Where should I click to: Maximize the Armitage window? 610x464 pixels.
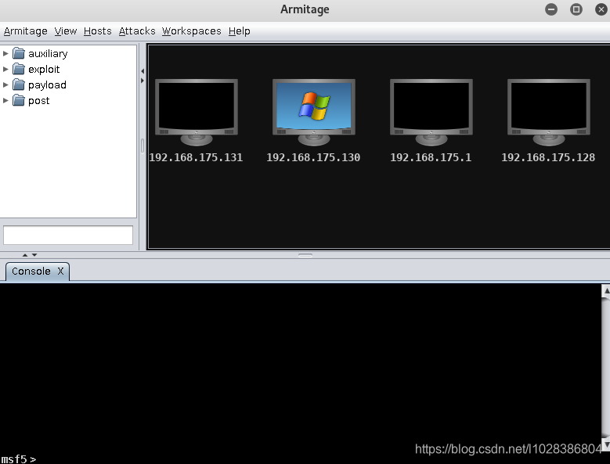576,9
